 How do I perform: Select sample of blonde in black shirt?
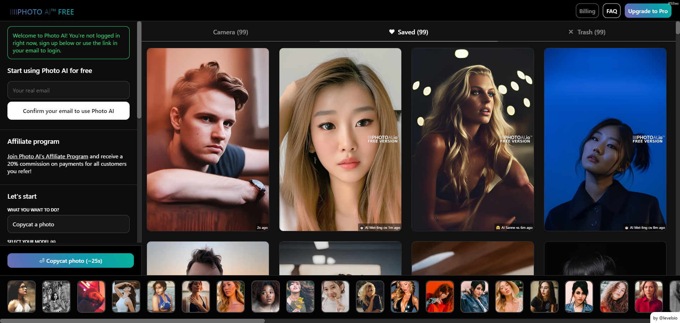(x=370, y=296)
